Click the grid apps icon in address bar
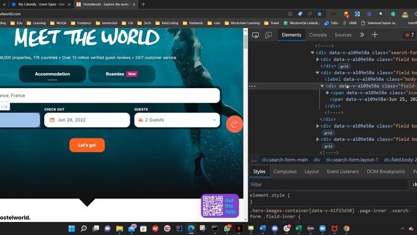The width and height of the screenshot is (417, 235). point(290,14)
